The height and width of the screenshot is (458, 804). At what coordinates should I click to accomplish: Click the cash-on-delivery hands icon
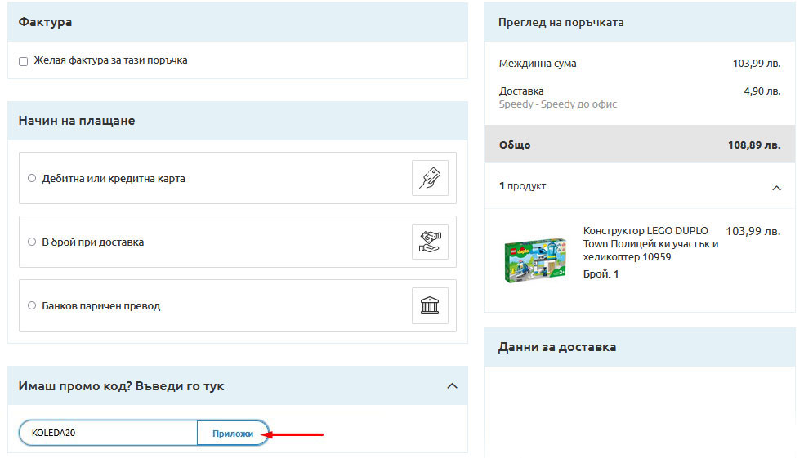(x=430, y=242)
